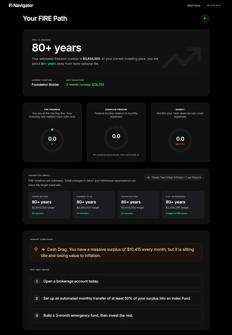
Task: Select the Higher Return scenario card
Action: click(138, 205)
